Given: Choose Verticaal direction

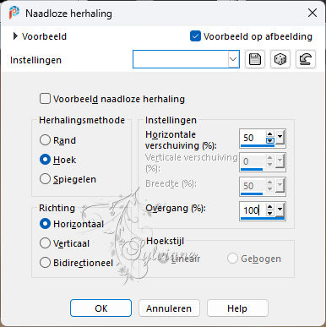Looking at the screenshot, I should [45, 243].
